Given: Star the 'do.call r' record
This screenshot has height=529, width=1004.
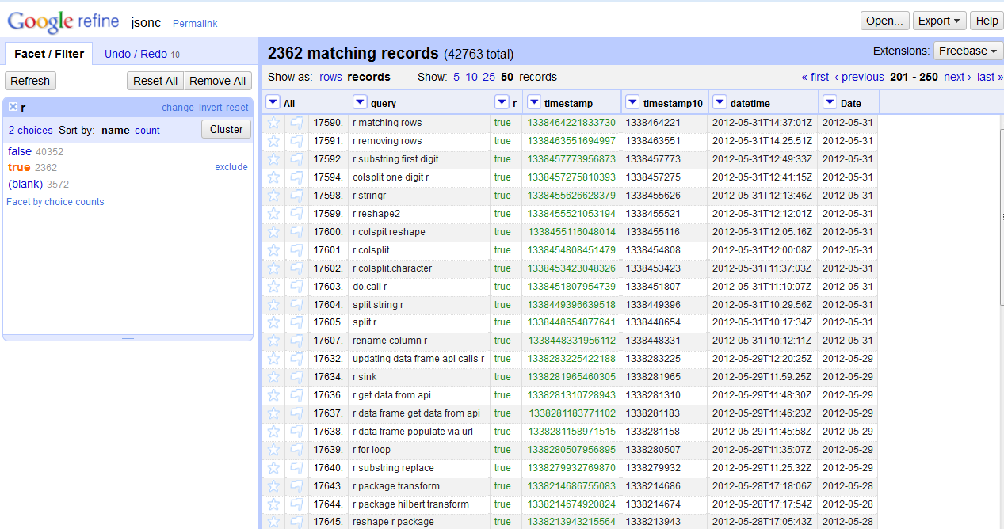Looking at the screenshot, I should coord(273,287).
